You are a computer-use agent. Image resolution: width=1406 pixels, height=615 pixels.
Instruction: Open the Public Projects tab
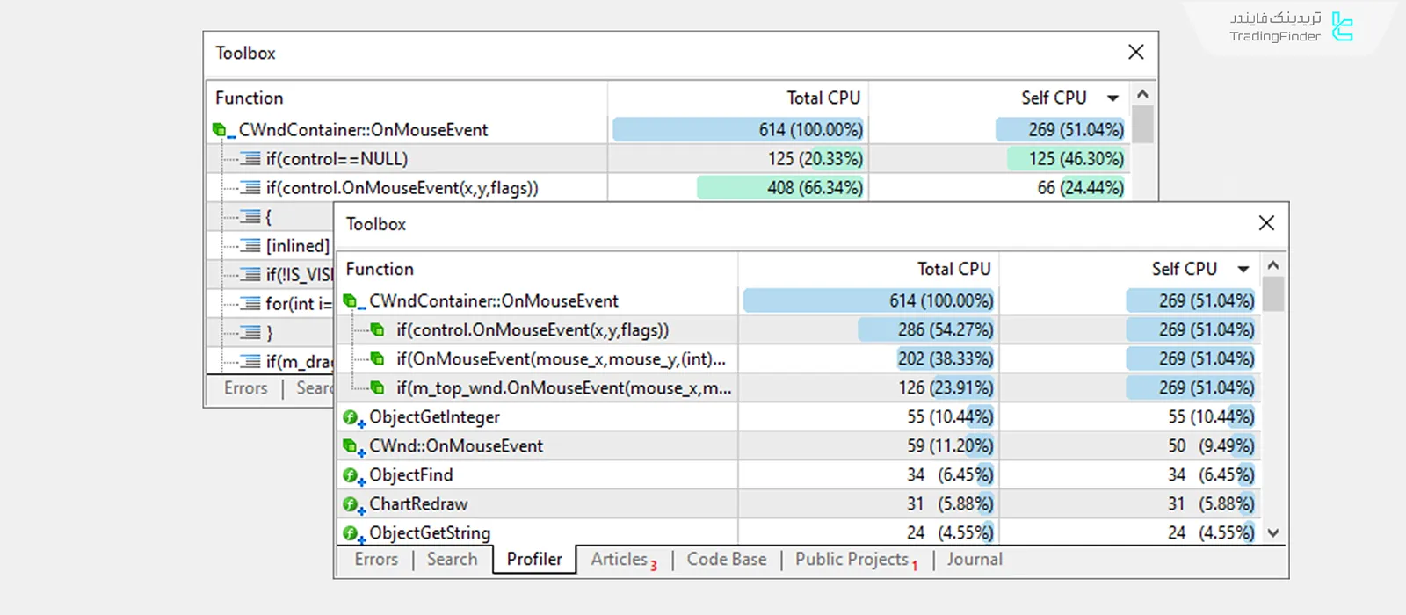852,560
